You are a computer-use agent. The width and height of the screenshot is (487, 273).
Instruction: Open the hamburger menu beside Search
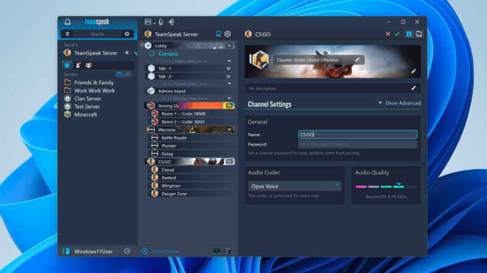[x=68, y=34]
